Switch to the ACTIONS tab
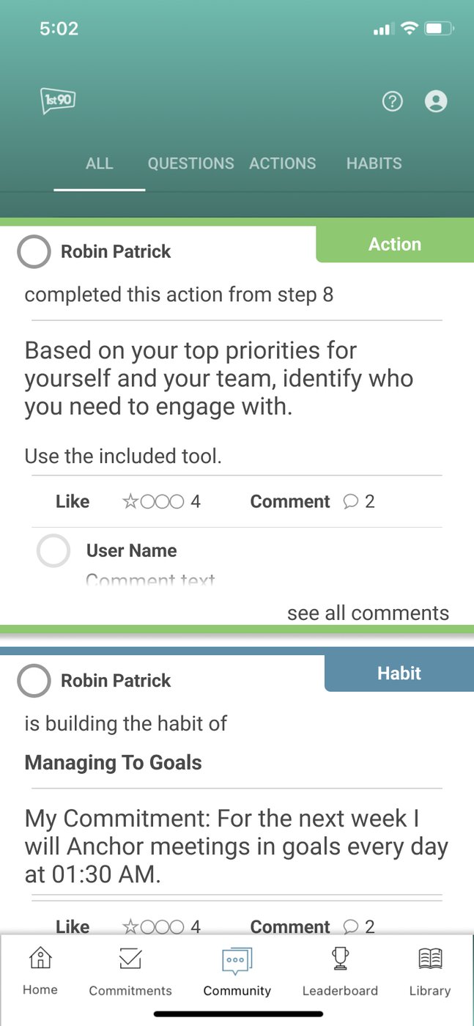This screenshot has width=474, height=1026. 283,163
